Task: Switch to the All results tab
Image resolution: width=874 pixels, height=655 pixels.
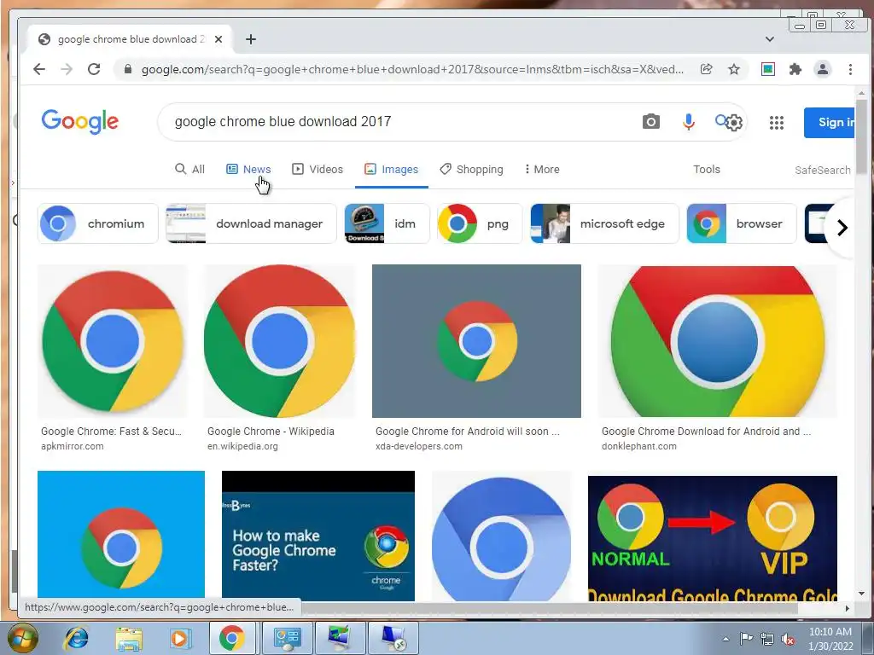Action: pyautogui.click(x=189, y=170)
